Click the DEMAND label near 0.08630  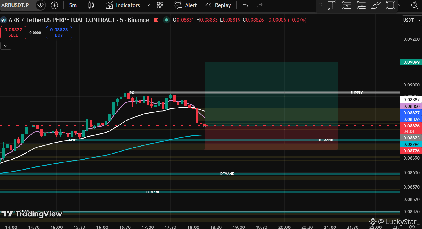[227, 174]
